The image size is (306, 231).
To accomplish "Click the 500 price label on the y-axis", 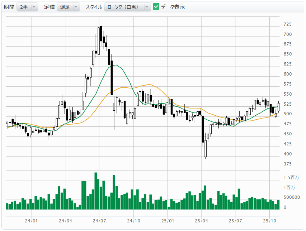I will tap(288, 114).
